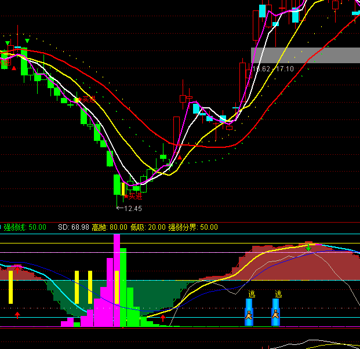Viewport: 360px width, 349px height.
Task: Click the 强弱分界: 50.00 label
Action: point(193,227)
